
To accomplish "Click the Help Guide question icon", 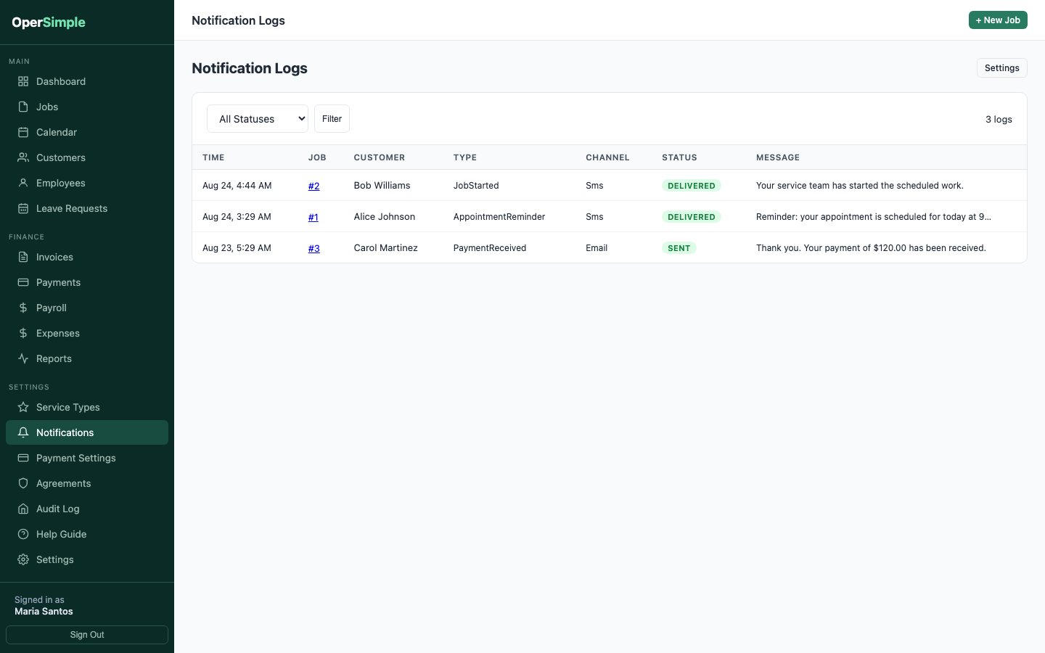I will (x=23, y=534).
